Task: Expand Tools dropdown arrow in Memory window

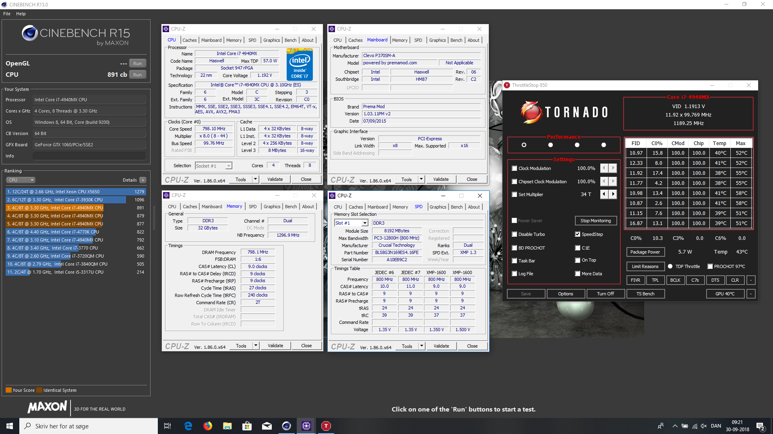Action: [256, 346]
